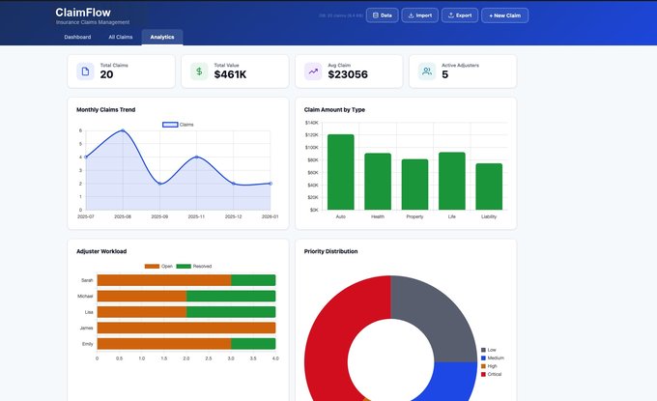Click the $461K total value figure
This screenshot has width=657, height=401.
(x=230, y=74)
